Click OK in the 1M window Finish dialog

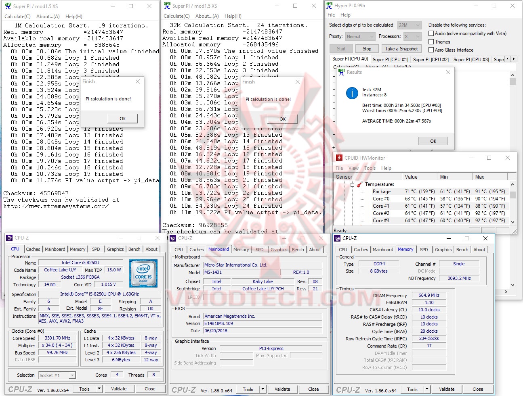(123, 119)
